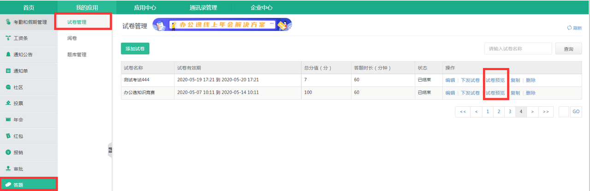Go to the first page with <<
The width and height of the screenshot is (590, 191).
coord(463,112)
